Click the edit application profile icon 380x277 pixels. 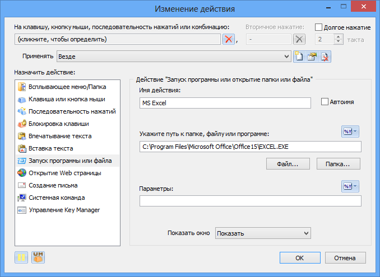tap(312, 57)
